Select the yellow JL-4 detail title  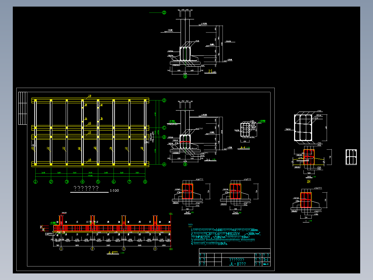(x=243, y=148)
